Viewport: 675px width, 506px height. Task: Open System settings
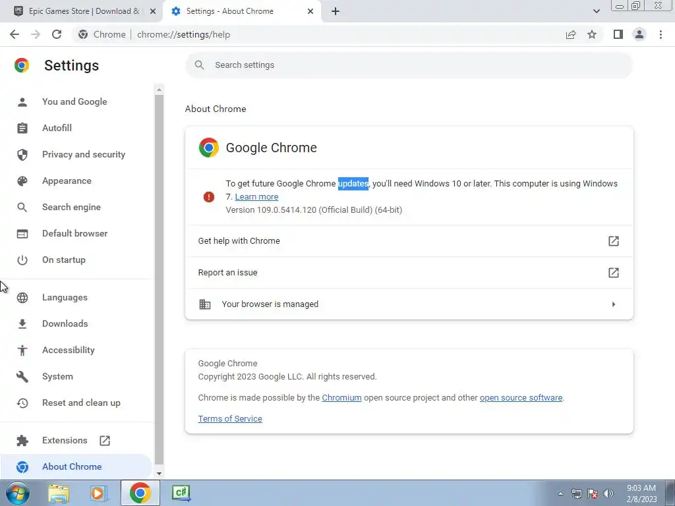coord(57,376)
